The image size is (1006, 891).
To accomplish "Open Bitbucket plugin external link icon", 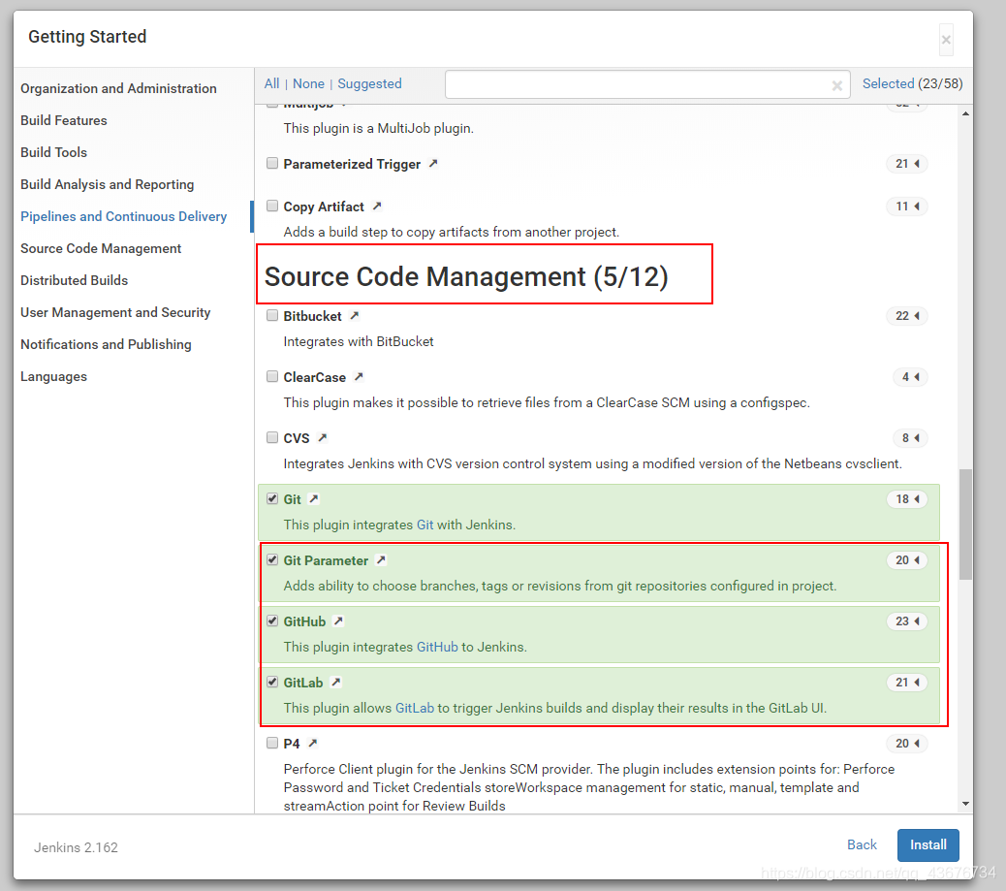I will [x=354, y=316].
